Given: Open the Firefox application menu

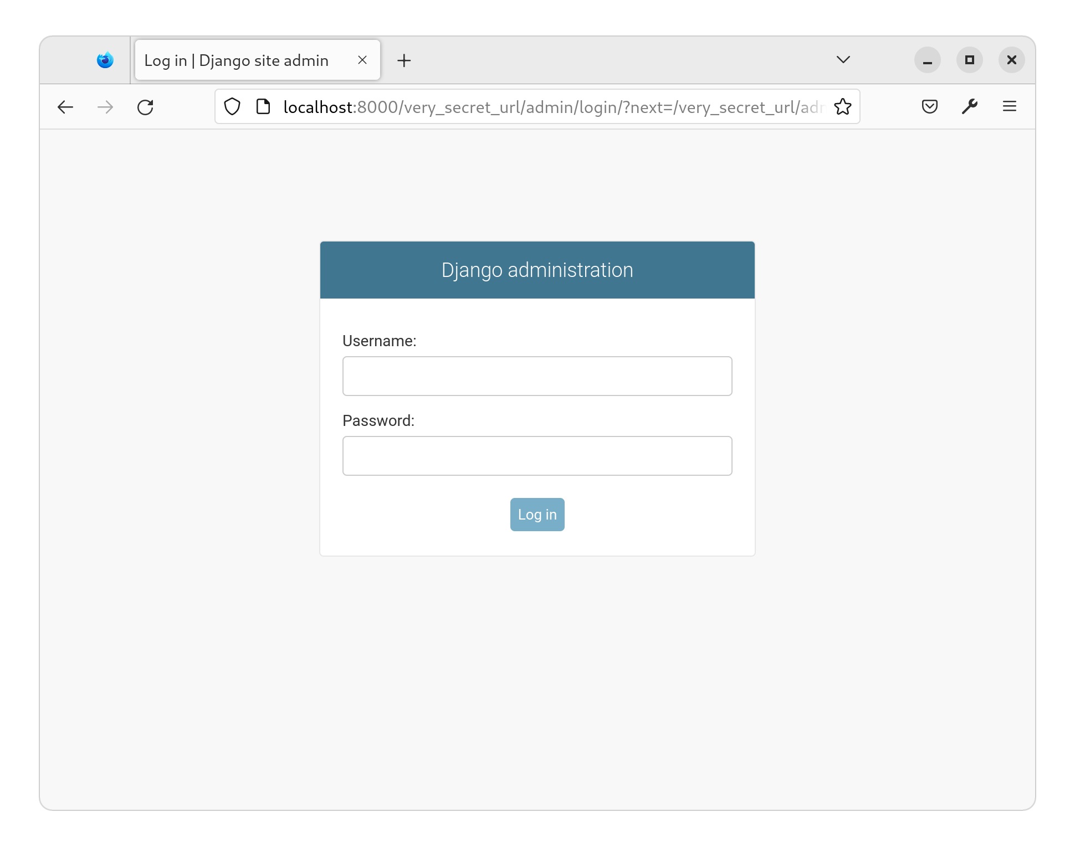Looking at the screenshot, I should 1010,106.
